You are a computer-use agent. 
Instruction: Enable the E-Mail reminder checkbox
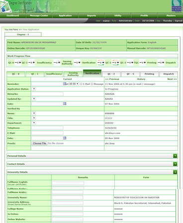click(x=81, y=84)
